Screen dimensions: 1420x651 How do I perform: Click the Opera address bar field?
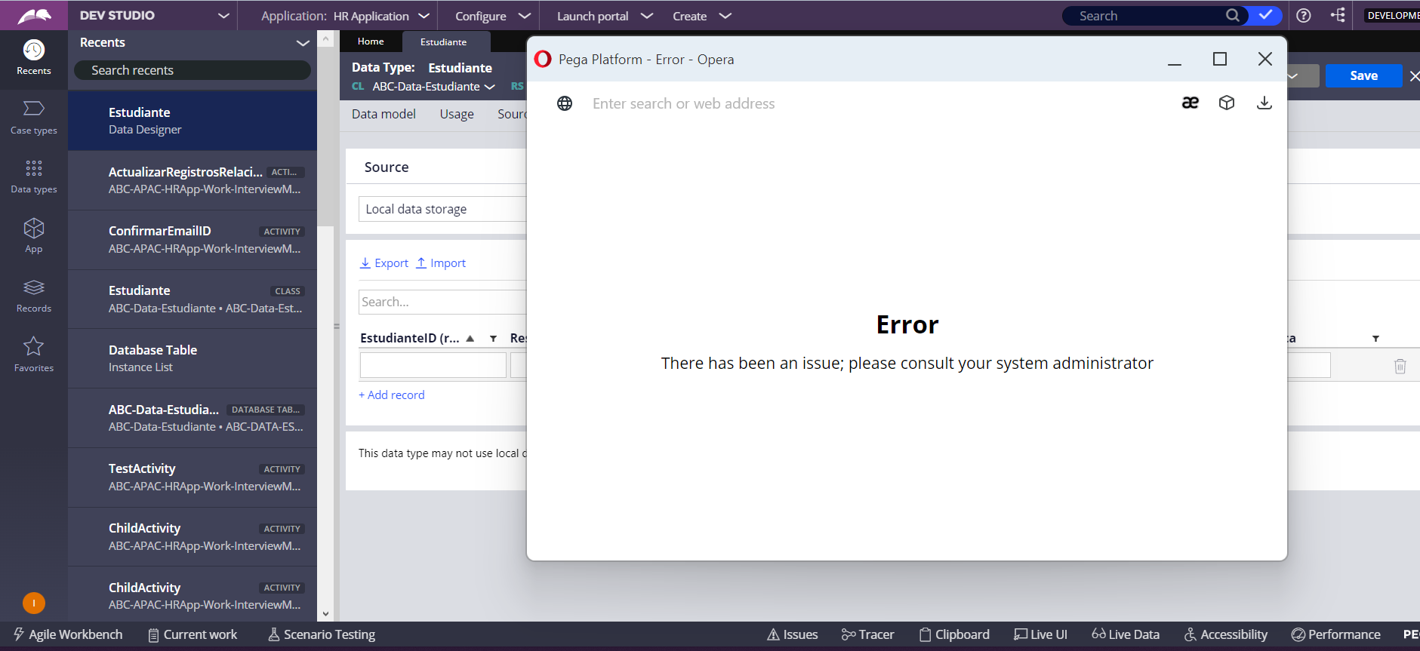[x=876, y=103]
